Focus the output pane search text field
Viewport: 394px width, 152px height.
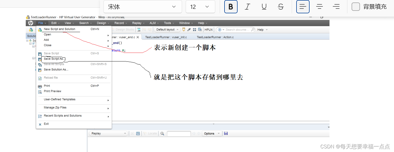coord(179,133)
